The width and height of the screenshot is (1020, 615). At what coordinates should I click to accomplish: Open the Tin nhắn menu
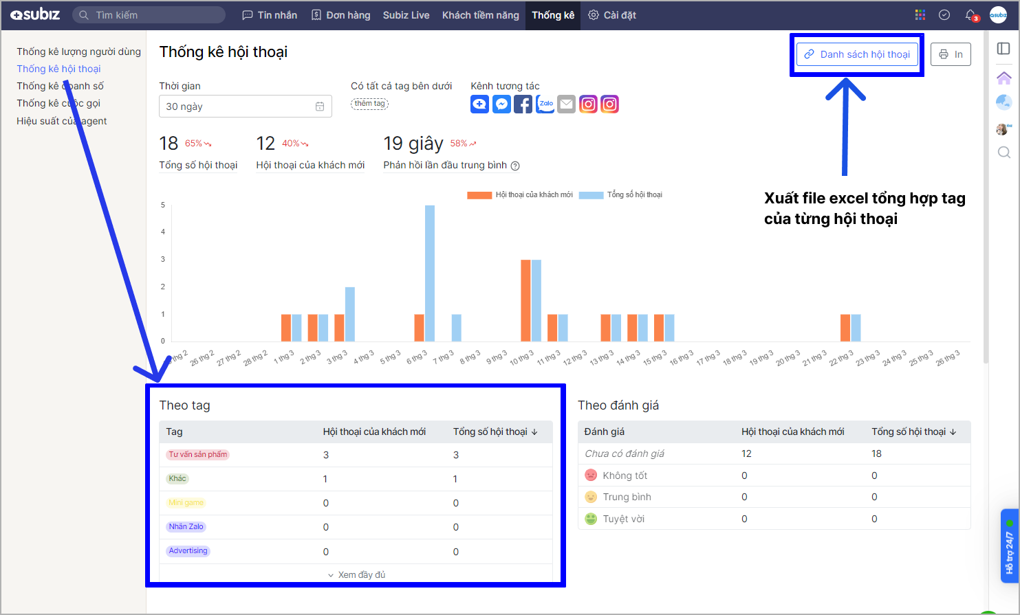pyautogui.click(x=270, y=15)
